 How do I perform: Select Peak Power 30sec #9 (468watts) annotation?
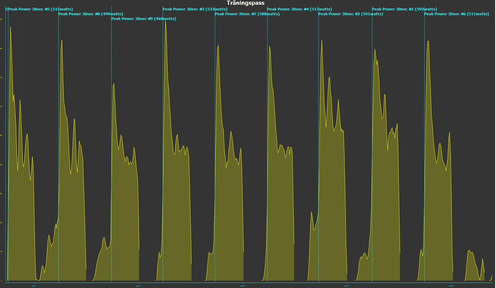pos(144,19)
